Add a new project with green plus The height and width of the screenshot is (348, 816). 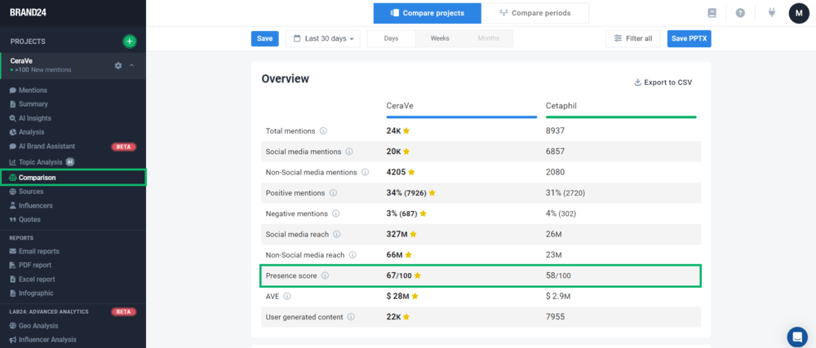(130, 41)
